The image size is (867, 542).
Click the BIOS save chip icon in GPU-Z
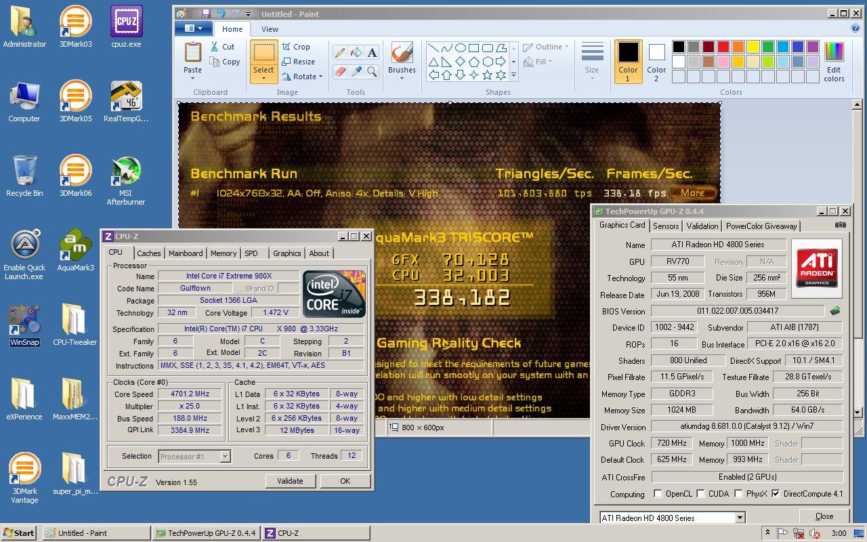pyautogui.click(x=835, y=311)
